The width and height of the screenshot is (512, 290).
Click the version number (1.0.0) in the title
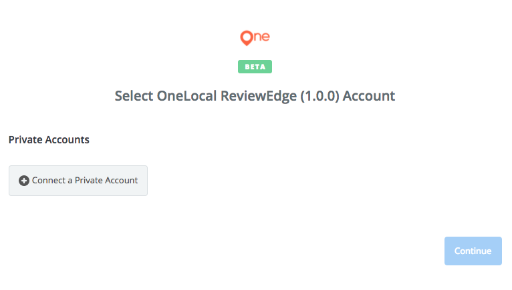[x=319, y=96]
